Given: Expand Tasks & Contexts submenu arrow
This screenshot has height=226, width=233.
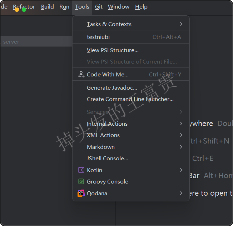Looking at the screenshot, I should tap(181, 24).
